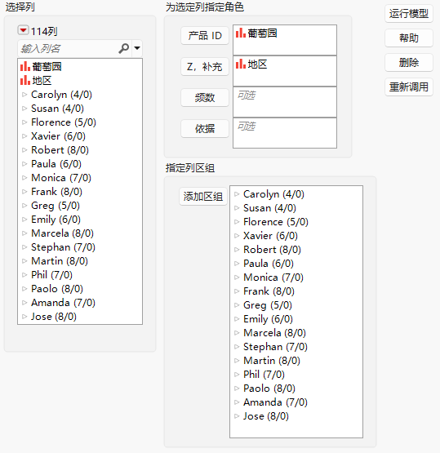
Task: Expand Florence (5/0) group in column list
Action: (x=24, y=122)
